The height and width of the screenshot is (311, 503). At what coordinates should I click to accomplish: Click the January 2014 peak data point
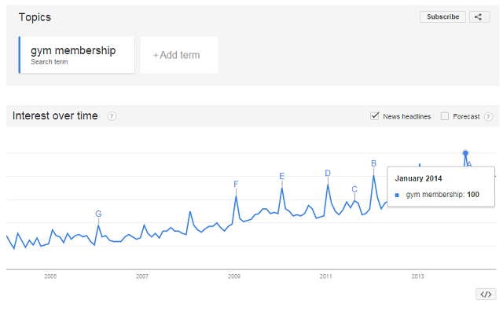point(465,153)
